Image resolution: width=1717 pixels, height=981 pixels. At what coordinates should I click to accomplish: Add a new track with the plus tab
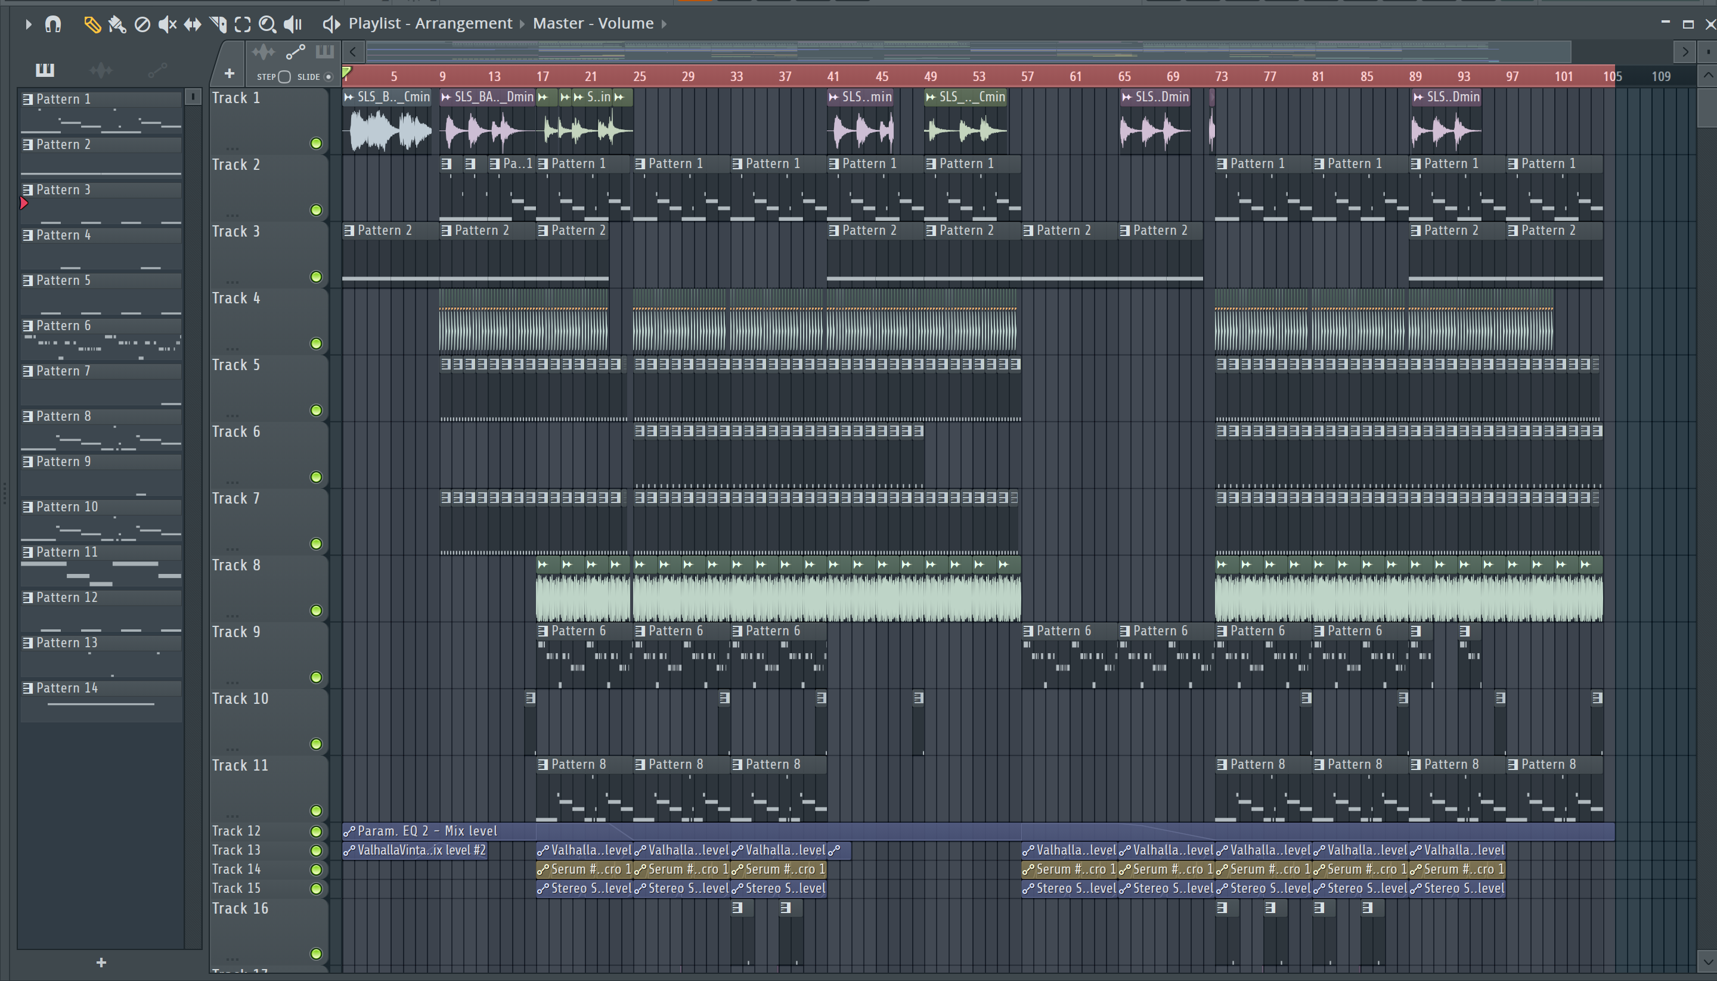click(x=229, y=73)
